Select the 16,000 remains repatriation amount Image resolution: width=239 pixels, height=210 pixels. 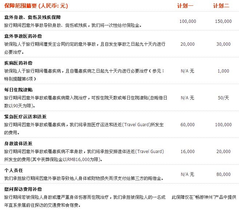coord(187,152)
